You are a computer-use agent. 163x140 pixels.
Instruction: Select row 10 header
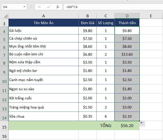point(4,80)
